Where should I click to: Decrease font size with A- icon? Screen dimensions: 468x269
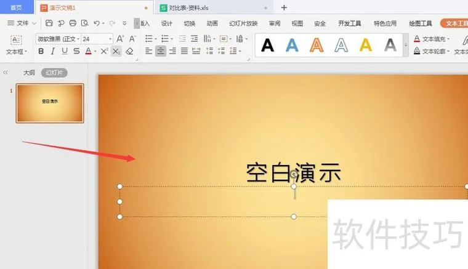coord(132,39)
